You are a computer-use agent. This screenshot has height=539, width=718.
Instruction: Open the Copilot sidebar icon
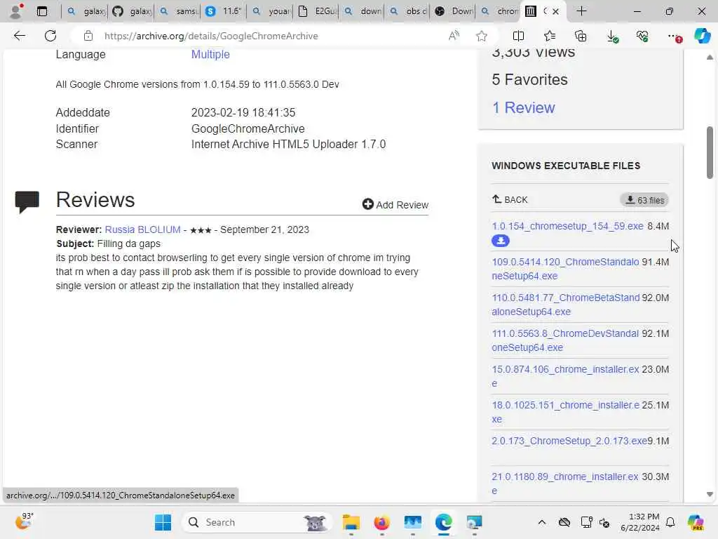(x=702, y=36)
